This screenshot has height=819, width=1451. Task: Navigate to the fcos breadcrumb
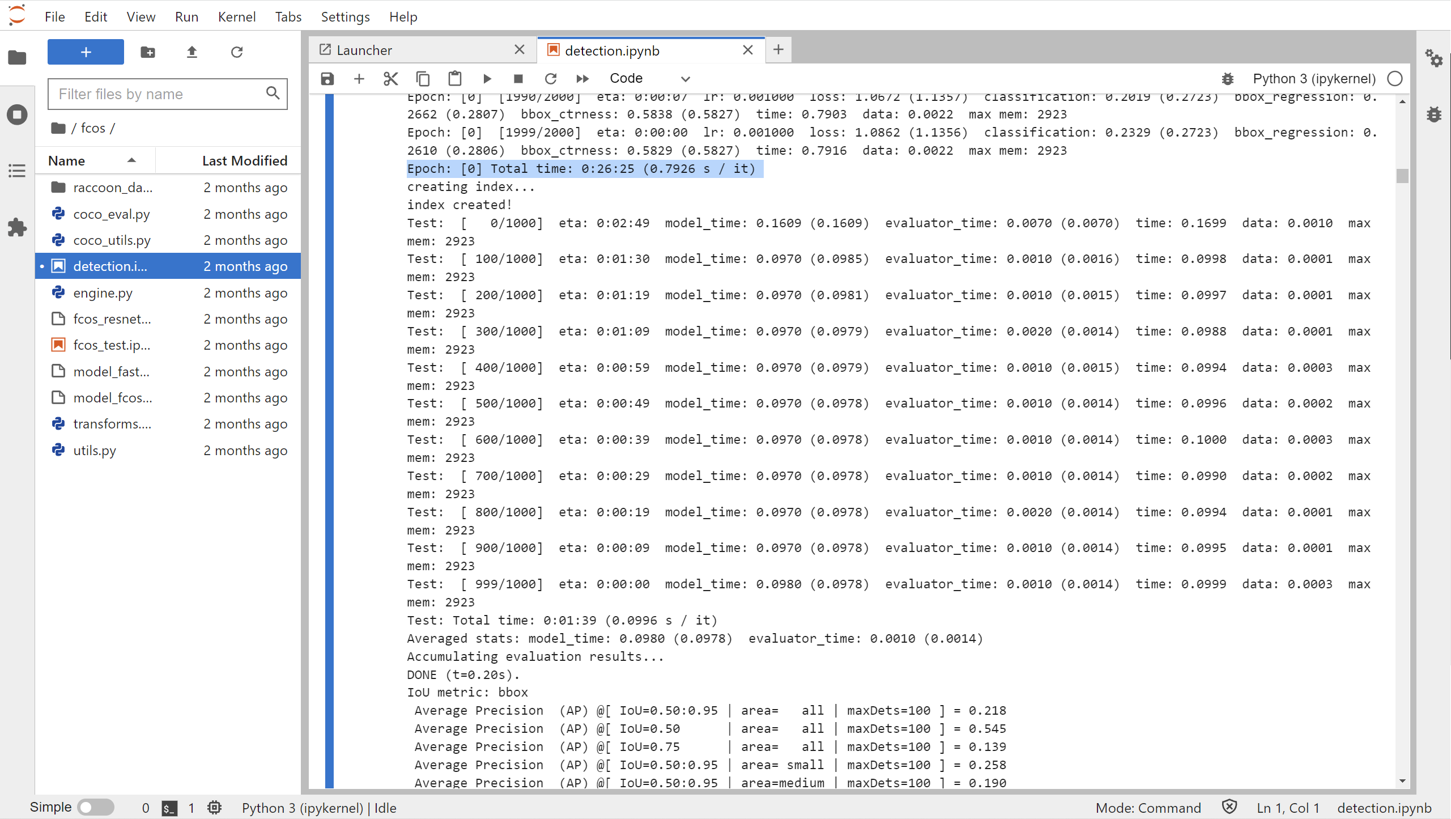click(x=93, y=128)
